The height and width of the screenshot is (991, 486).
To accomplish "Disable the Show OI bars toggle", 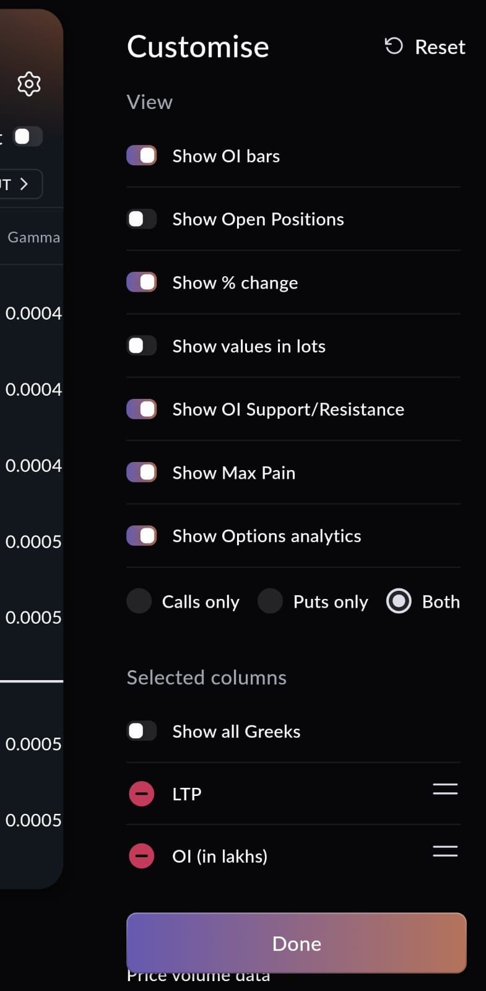I will click(x=142, y=155).
